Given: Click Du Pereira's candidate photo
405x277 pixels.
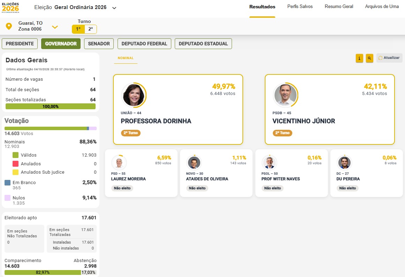Looking at the screenshot, I should coord(345,163).
